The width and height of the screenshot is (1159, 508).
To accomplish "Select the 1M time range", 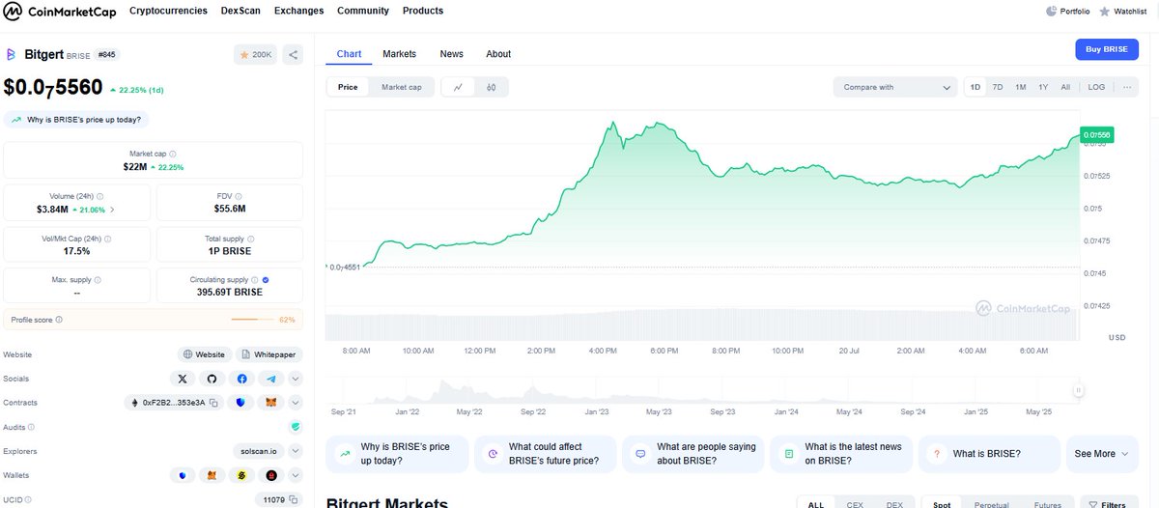I will 1021,87.
